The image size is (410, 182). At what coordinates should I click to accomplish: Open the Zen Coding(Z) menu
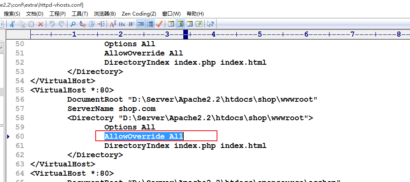[139, 14]
